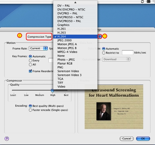
Task: Choose H.261 compression type
Action: (75, 29)
